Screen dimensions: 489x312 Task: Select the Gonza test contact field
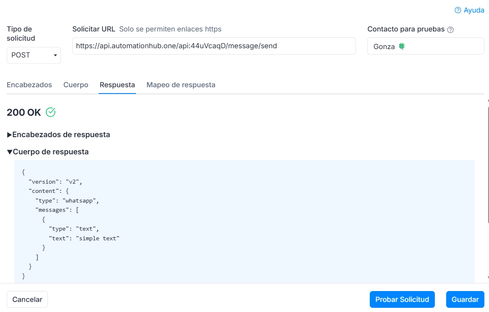[426, 46]
